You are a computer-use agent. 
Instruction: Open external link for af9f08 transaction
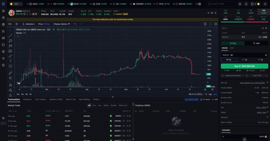[130, 116]
